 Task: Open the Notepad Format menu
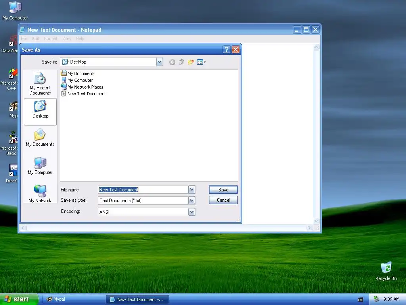tap(50, 39)
